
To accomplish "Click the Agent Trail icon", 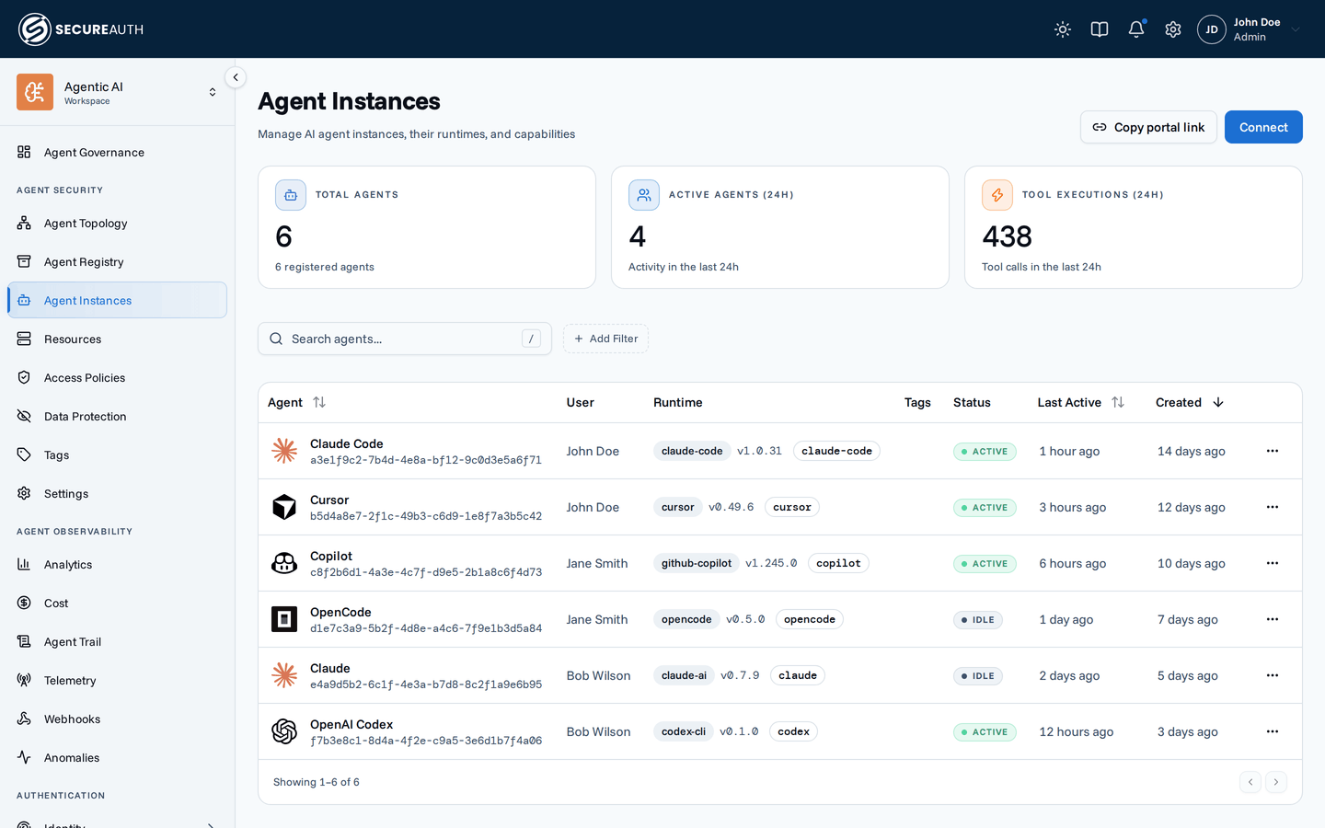I will point(24,641).
